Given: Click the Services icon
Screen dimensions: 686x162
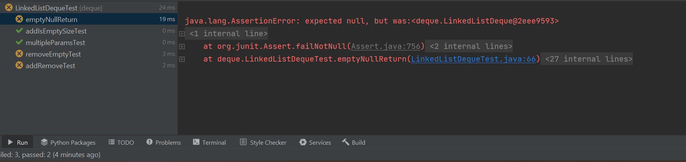Looking at the screenshot, I should pos(303,142).
